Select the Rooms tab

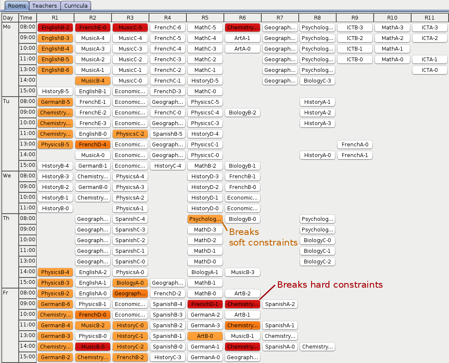pyautogui.click(x=16, y=6)
